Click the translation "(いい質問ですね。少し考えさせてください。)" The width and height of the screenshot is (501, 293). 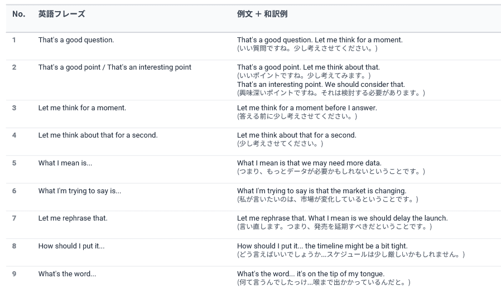coord(307,48)
